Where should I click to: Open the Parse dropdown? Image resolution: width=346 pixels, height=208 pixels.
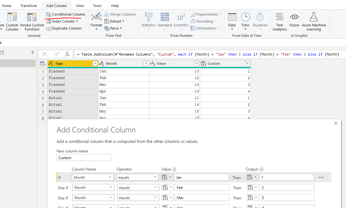coord(113,29)
